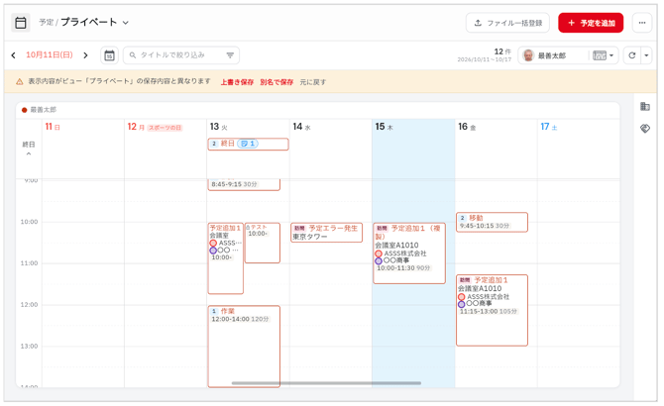Open 予定エラー発生 東京タワー event
This screenshot has height=406, width=664.
coord(326,233)
